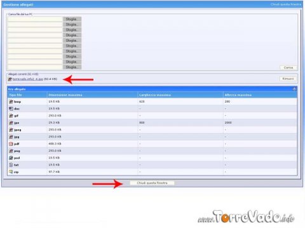This screenshot has height=228, width=305.
Task: Select the jpe file type label
Action: point(17,123)
